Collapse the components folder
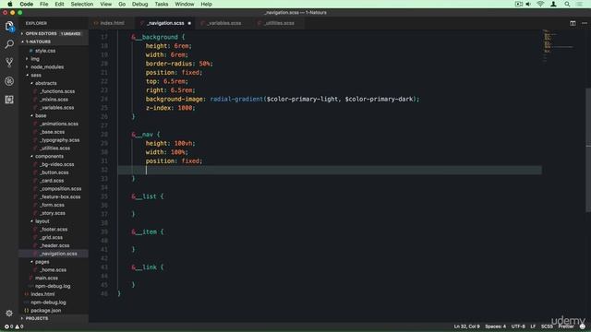This screenshot has height=332, width=591. click(x=49, y=156)
